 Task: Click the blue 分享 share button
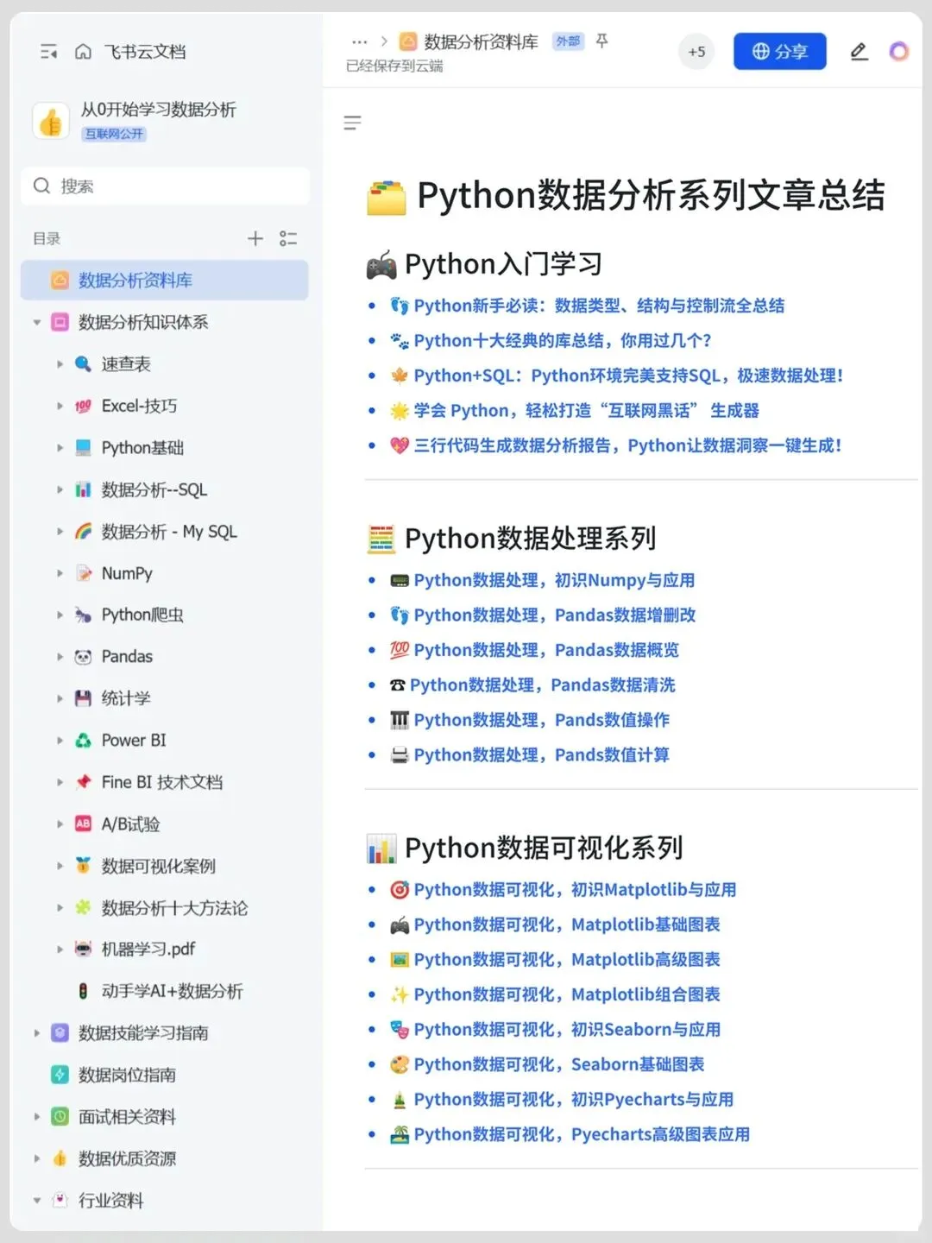coord(780,52)
